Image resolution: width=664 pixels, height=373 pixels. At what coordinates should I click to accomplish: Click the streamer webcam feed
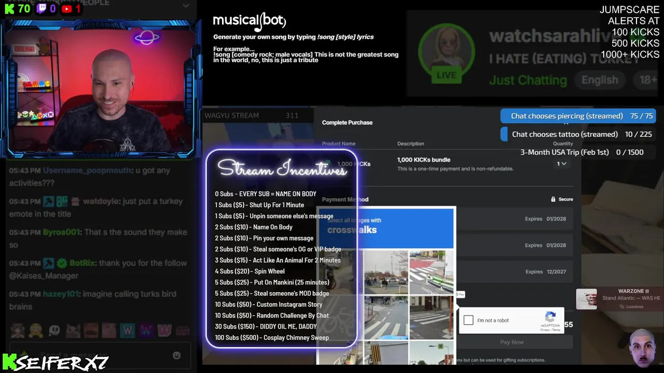point(101,88)
